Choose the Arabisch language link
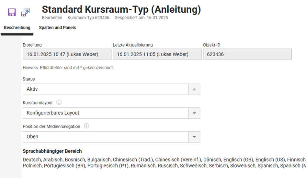The image size is (306, 178). coord(53,160)
